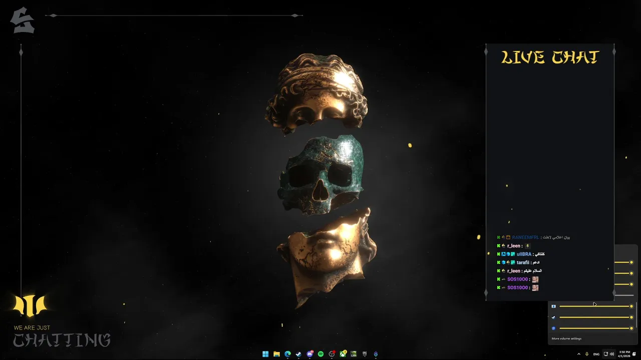Open Discord from the taskbar
Image resolution: width=641 pixels, height=360 pixels.
click(x=310, y=354)
